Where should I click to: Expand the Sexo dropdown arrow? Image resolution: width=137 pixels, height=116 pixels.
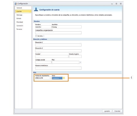click(64, 78)
